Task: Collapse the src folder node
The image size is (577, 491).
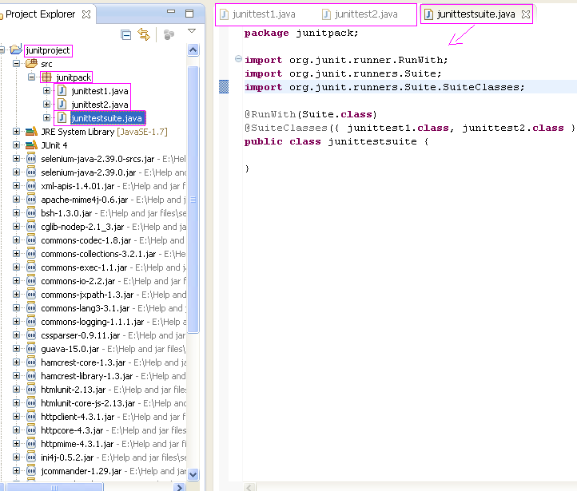Action: (x=16, y=64)
